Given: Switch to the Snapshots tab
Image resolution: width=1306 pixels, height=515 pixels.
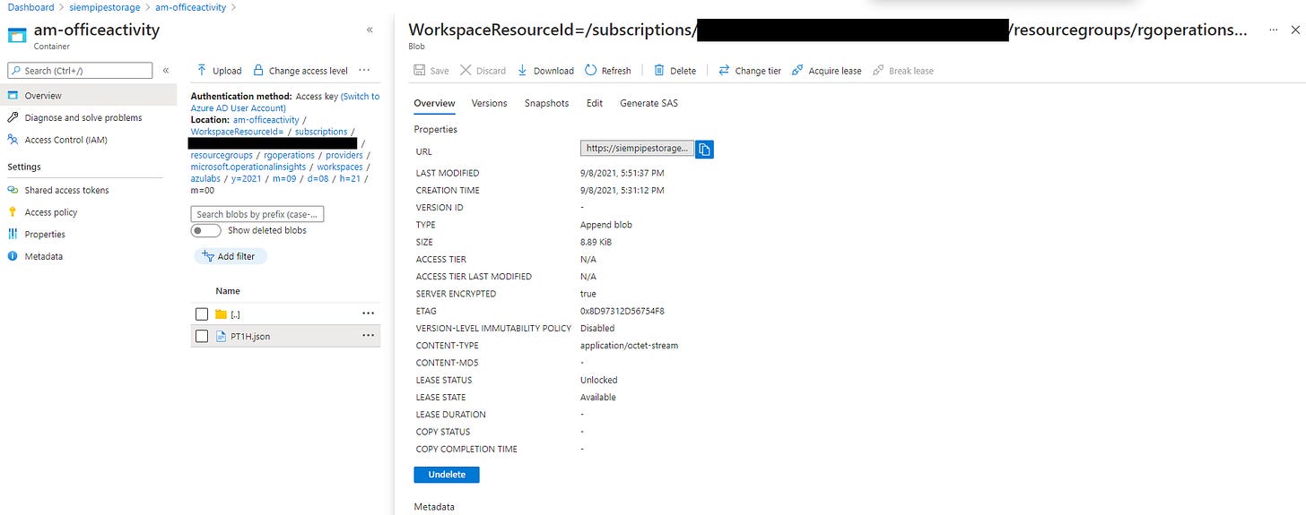Looking at the screenshot, I should (546, 103).
